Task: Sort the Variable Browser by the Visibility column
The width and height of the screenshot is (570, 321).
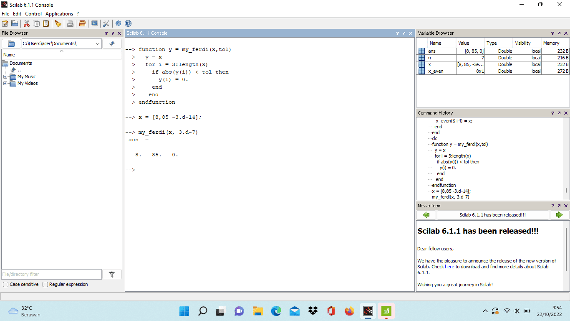Action: [x=527, y=43]
